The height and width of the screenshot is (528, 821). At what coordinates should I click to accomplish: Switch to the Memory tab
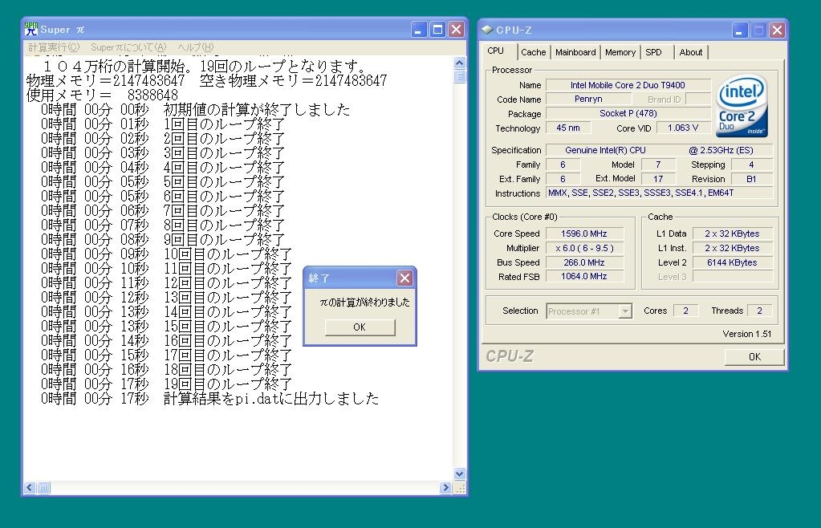[x=620, y=52]
